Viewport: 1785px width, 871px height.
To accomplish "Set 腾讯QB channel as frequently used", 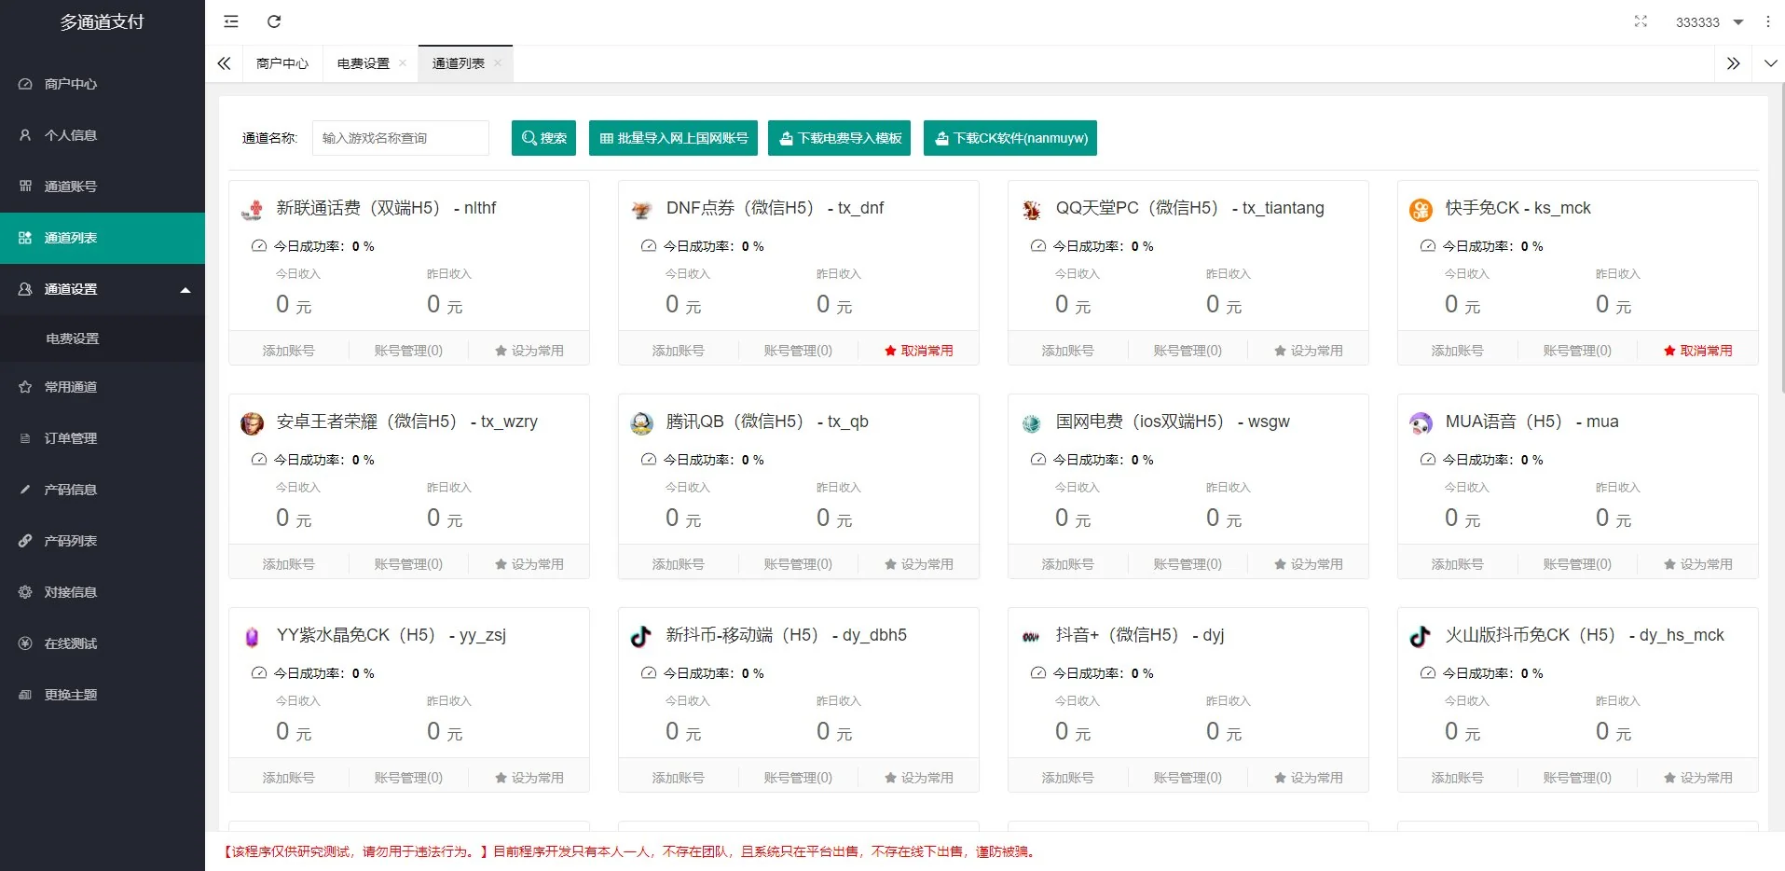I will coord(918,562).
